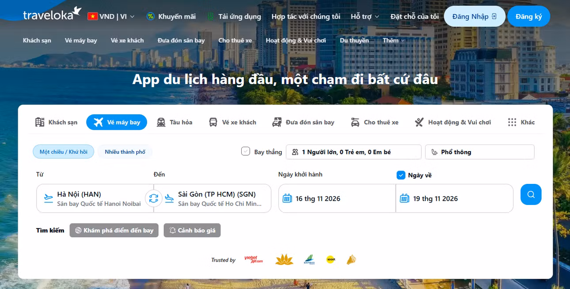Open the Hoạt động & Vui chơi tab
The width and height of the screenshot is (570, 289).
tap(453, 122)
